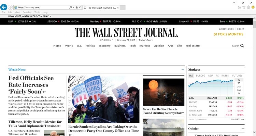This screenshot has width=256, height=136.
Task: Click the U.S. 10 Yr ticker
Action: 150,22
